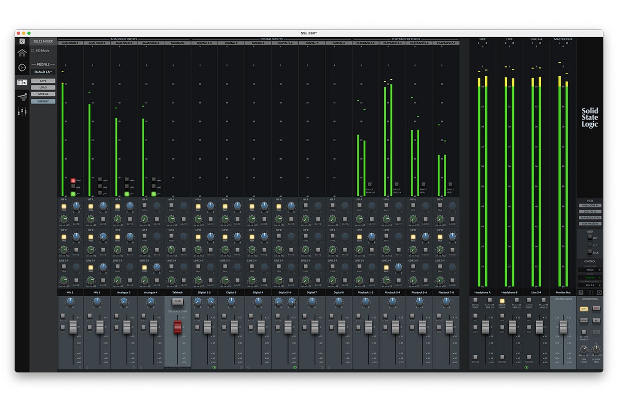Toggle the TALK switch in the USER section
This screenshot has width=618, height=412.
click(589, 251)
